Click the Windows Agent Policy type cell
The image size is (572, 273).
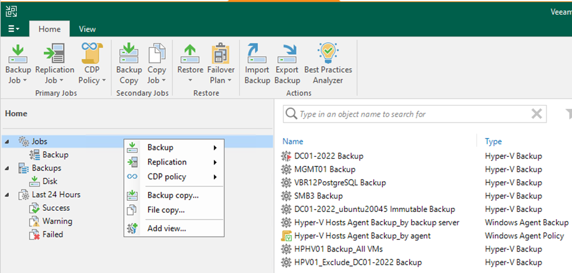524,236
